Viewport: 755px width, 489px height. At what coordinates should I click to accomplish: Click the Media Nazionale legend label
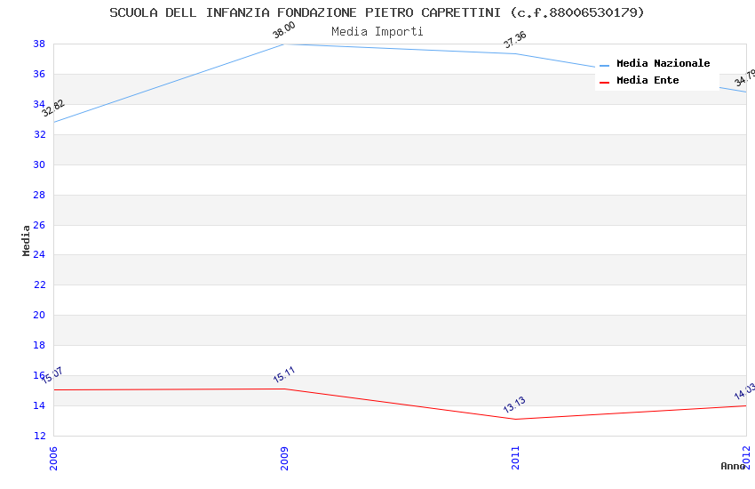(663, 63)
